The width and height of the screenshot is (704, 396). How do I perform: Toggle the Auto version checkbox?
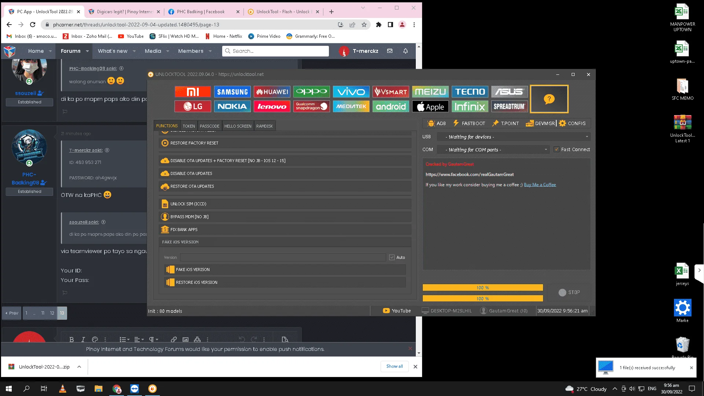point(392,257)
